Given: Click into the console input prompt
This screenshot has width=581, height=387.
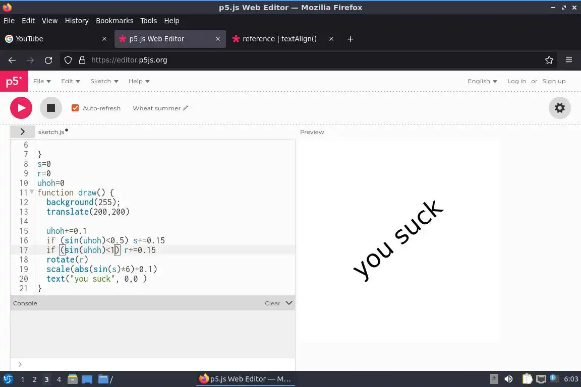Looking at the screenshot, I should coord(153,364).
